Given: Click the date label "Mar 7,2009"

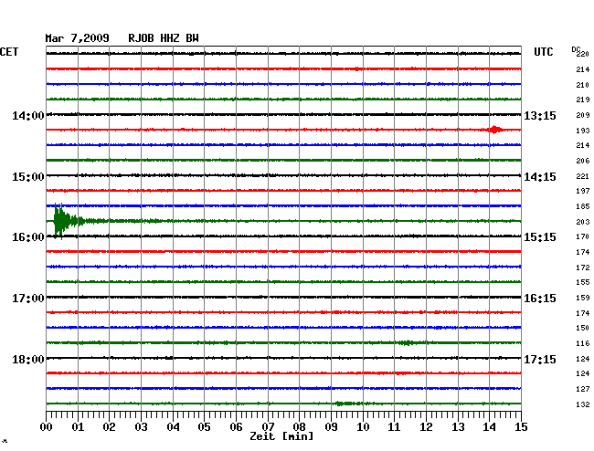Looking at the screenshot, I should tap(78, 38).
